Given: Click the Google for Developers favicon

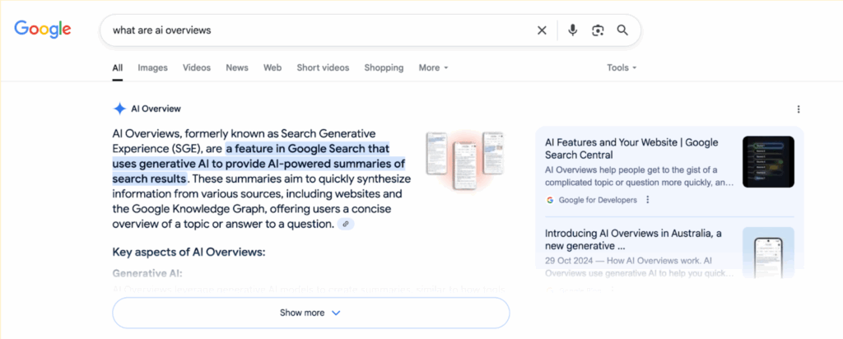Looking at the screenshot, I should click(550, 200).
